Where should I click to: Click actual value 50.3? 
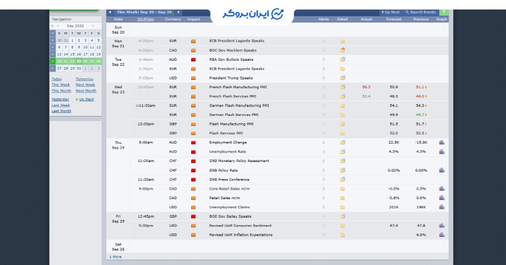(x=366, y=87)
